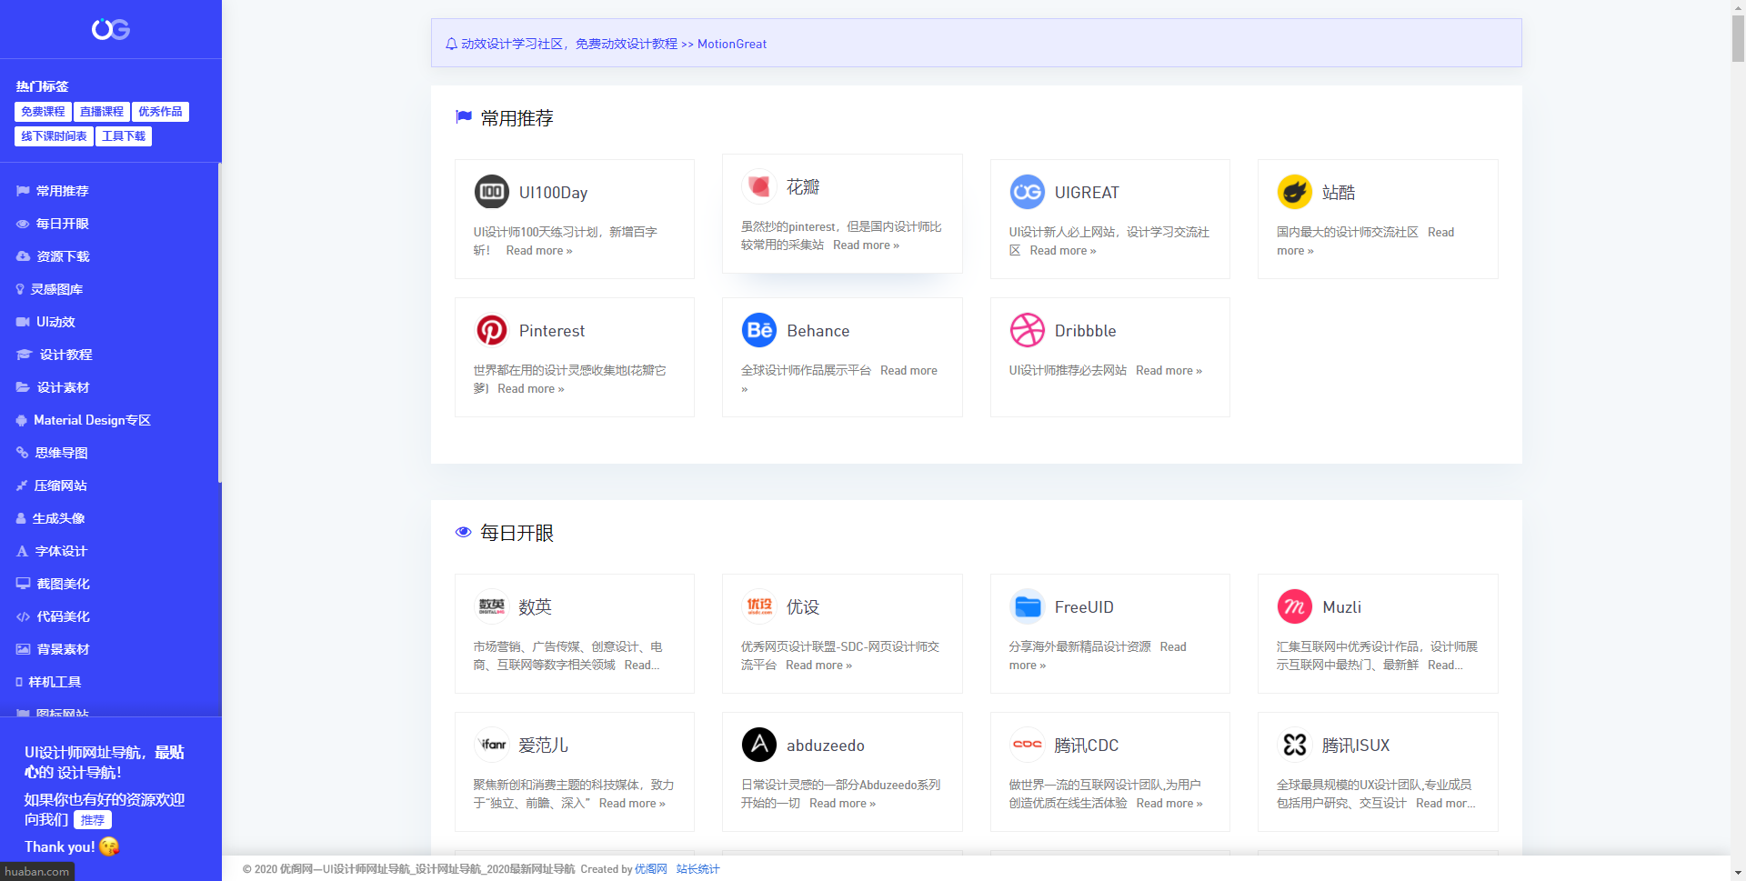1746x881 pixels.
Task: Select the Dribbble icon
Action: click(x=1027, y=330)
